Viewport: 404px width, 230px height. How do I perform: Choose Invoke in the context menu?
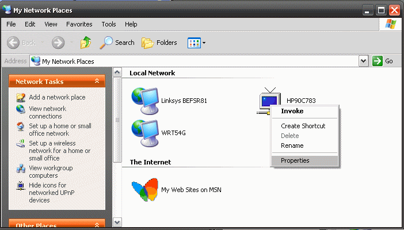pos(304,112)
